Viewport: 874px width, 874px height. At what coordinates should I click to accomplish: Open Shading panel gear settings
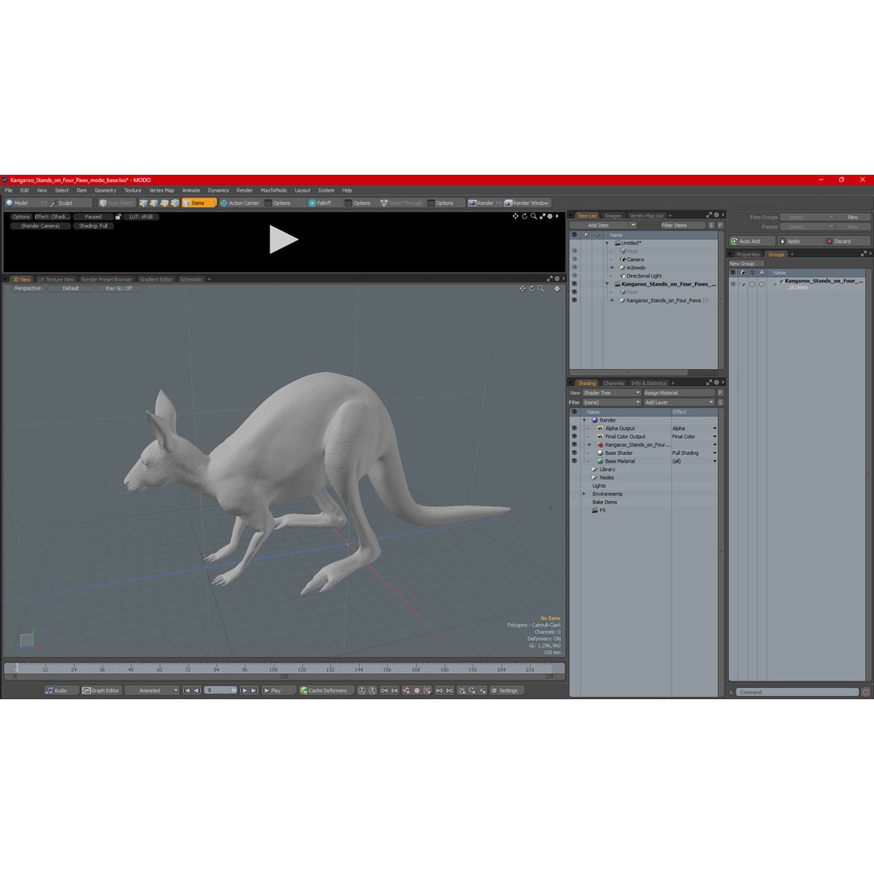point(716,382)
